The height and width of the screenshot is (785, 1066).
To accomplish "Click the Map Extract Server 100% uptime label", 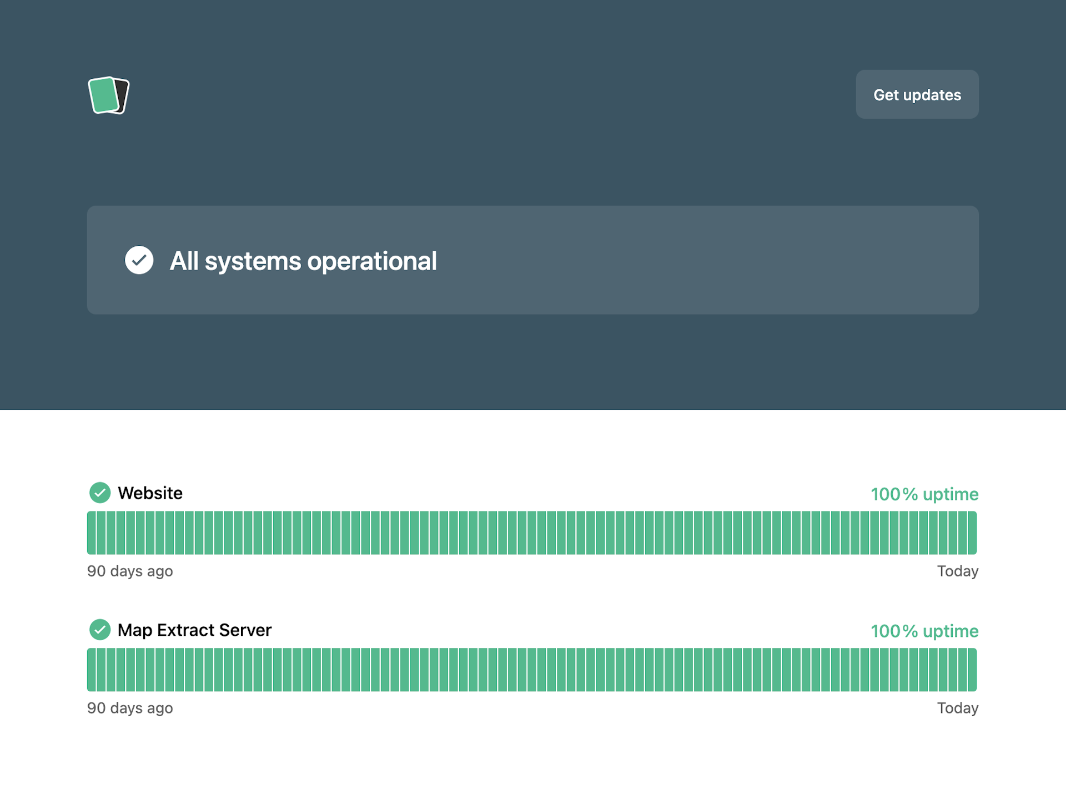I will 924,631.
